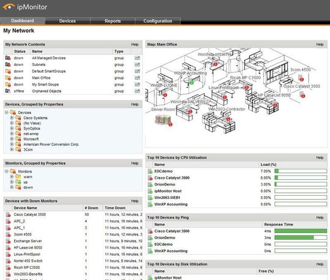Screen dimensions: 330x280
Task: Click the HP LaserJet 9050 map marker
Action: click(275, 104)
